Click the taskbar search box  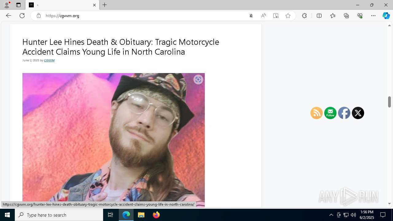59,215
